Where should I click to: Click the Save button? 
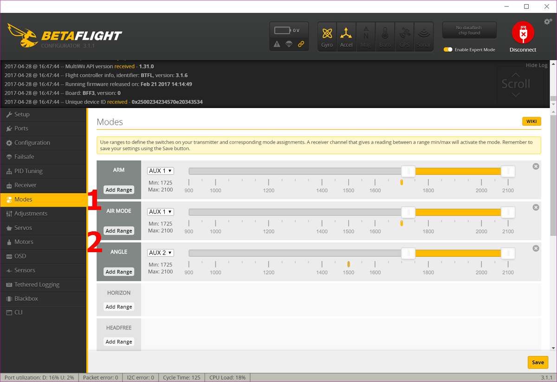[538, 363]
